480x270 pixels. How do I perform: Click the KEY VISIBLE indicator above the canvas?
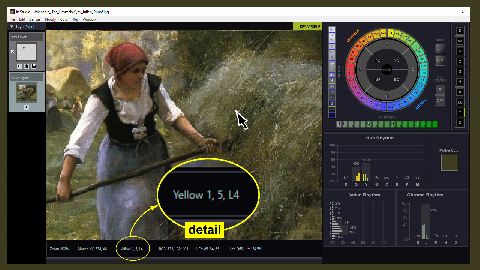(307, 26)
